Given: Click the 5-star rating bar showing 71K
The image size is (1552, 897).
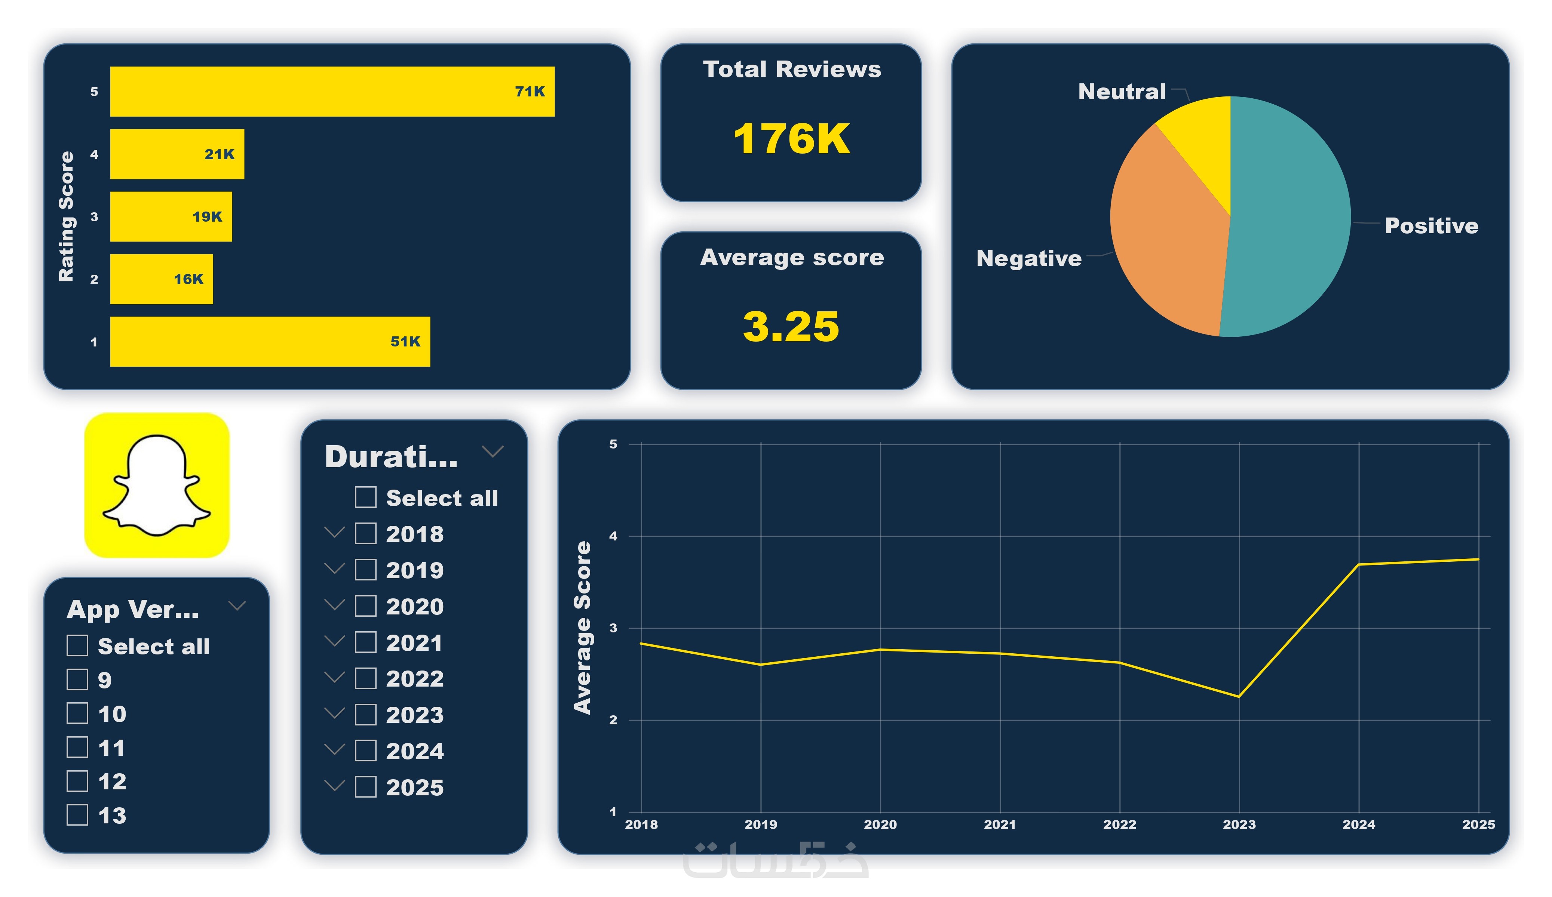Looking at the screenshot, I should click(332, 91).
